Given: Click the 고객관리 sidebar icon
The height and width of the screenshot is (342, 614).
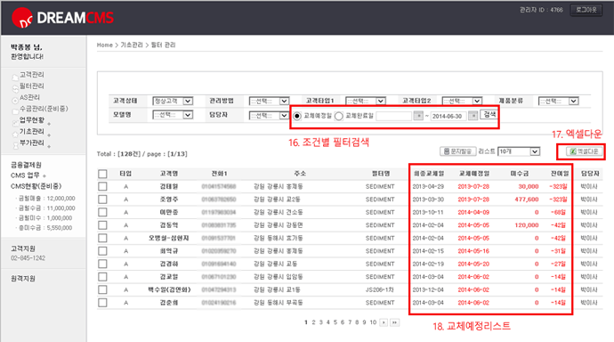Looking at the screenshot, I should click(15, 77).
